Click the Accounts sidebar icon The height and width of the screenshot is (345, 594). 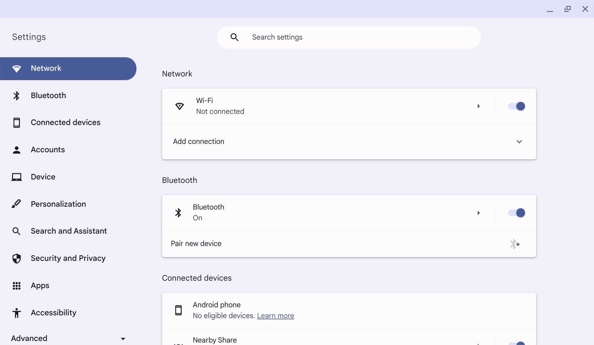[16, 149]
